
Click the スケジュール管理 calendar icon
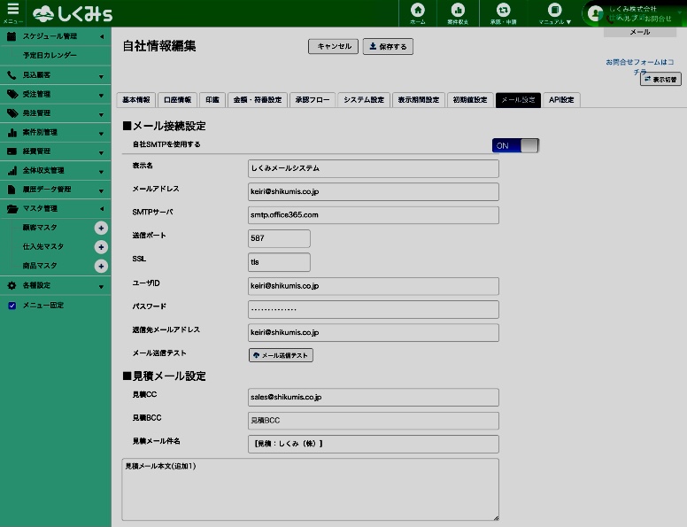(x=12, y=36)
